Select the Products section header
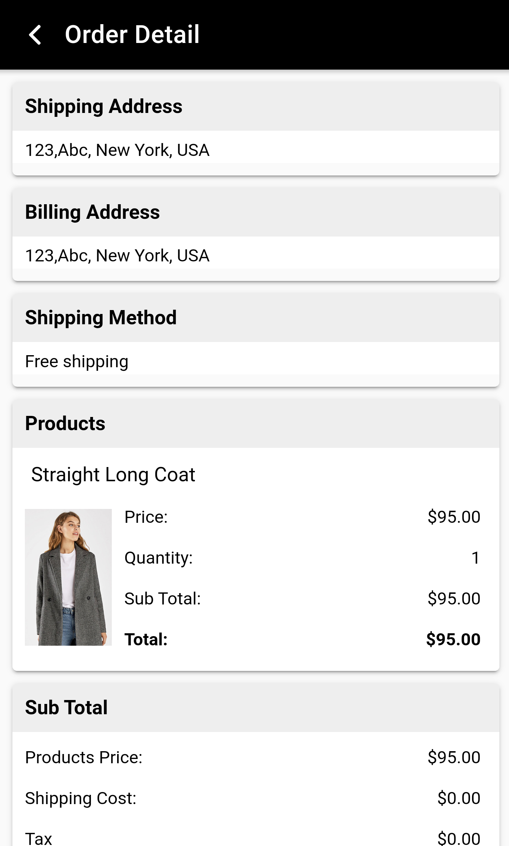 [65, 423]
